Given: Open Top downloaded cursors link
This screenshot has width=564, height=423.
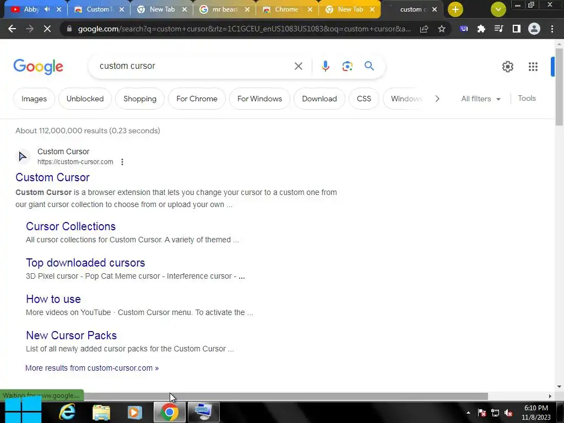Looking at the screenshot, I should coord(85,263).
